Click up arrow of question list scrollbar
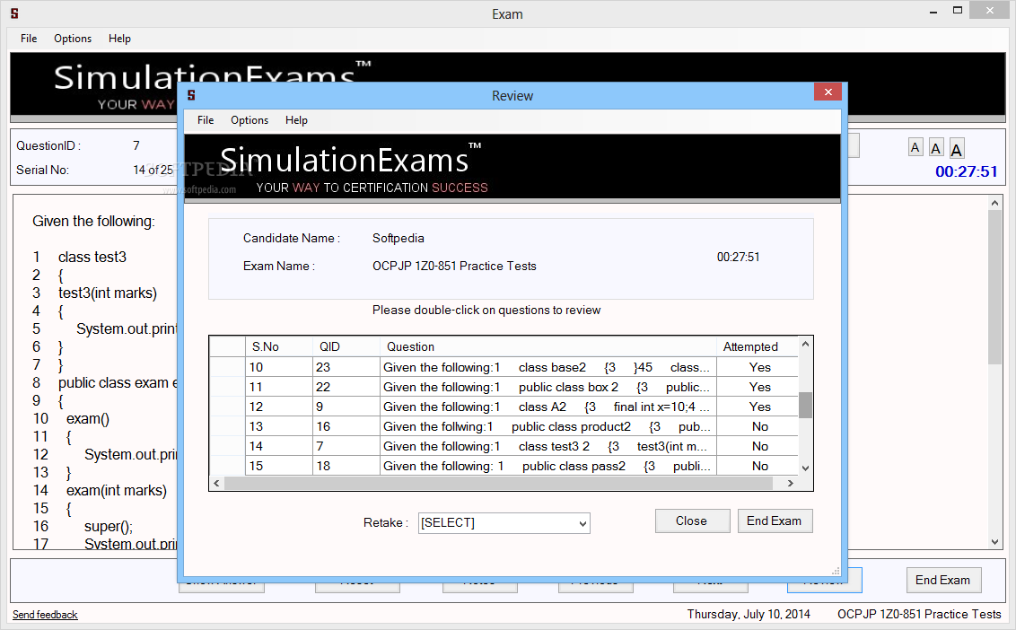The image size is (1016, 630). click(805, 345)
